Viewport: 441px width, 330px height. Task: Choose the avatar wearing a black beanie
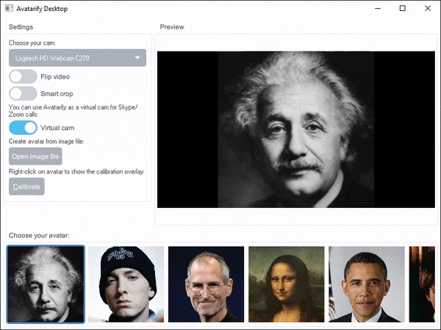tap(126, 284)
